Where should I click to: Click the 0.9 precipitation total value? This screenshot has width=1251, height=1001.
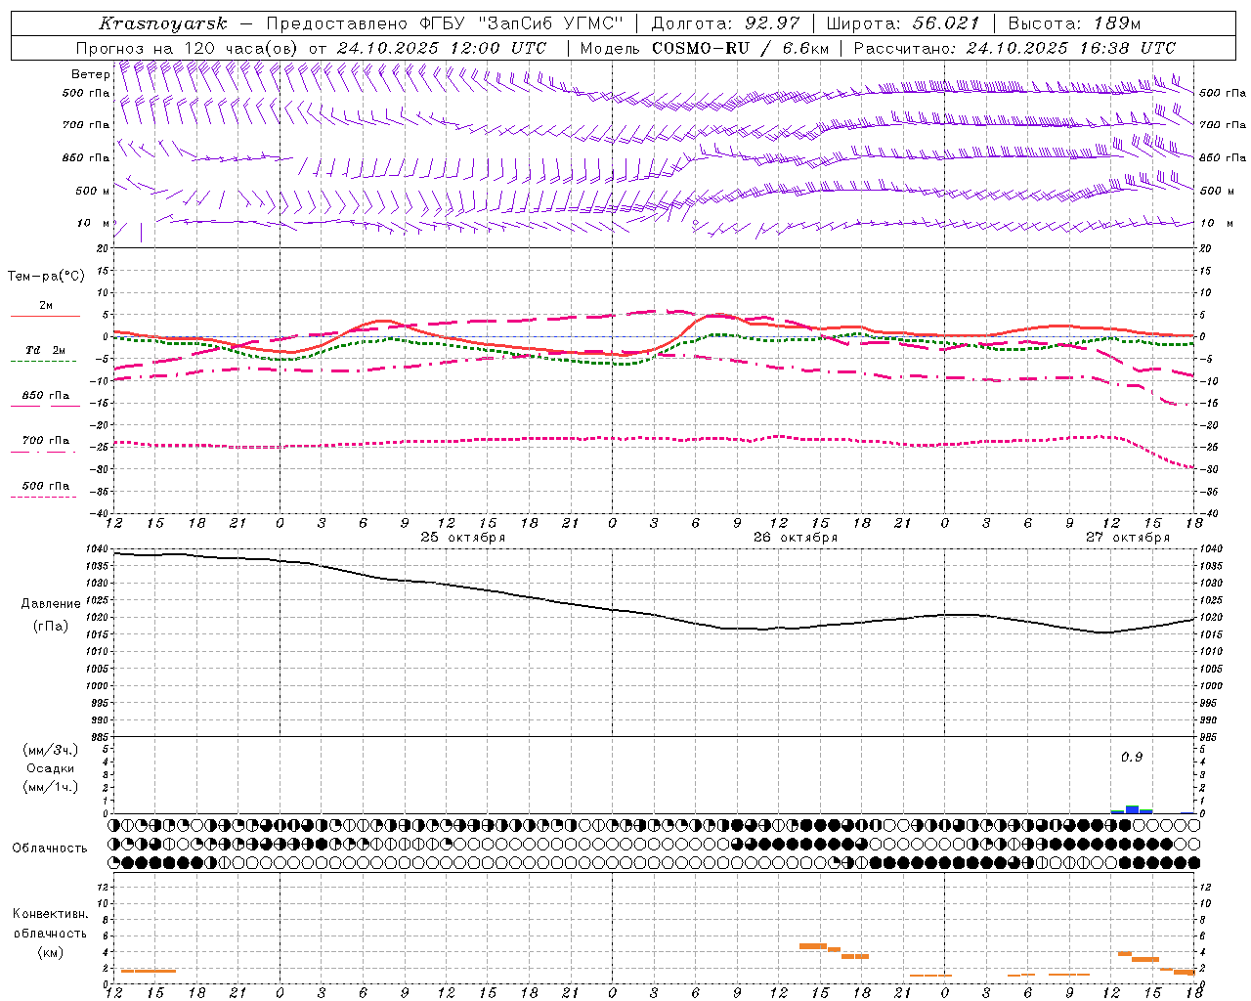point(1132,757)
